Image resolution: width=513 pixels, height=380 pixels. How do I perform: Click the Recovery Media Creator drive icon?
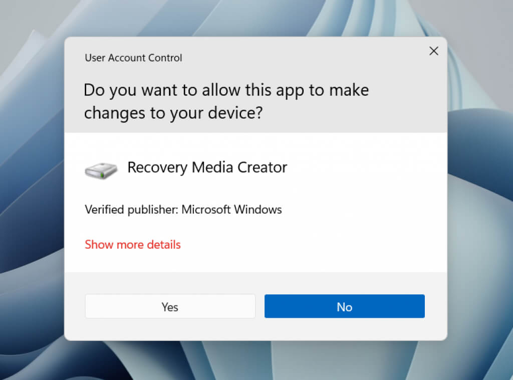tap(101, 170)
